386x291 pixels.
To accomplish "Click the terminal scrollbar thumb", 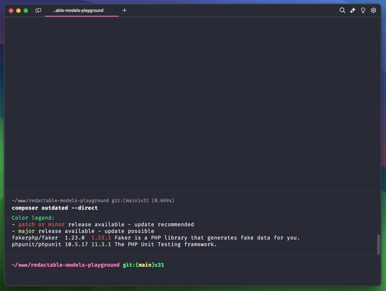I will [x=378, y=245].
